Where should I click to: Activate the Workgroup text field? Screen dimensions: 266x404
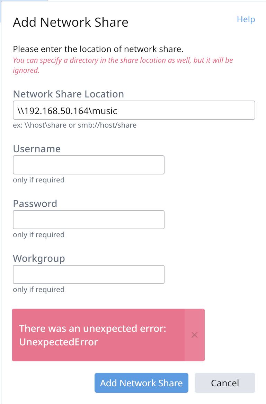pos(89,275)
